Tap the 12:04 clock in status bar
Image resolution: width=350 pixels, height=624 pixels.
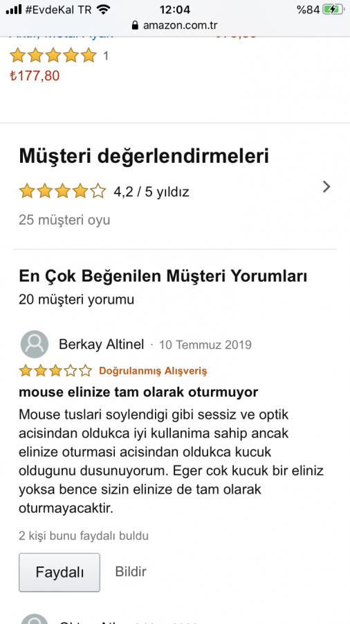174,10
